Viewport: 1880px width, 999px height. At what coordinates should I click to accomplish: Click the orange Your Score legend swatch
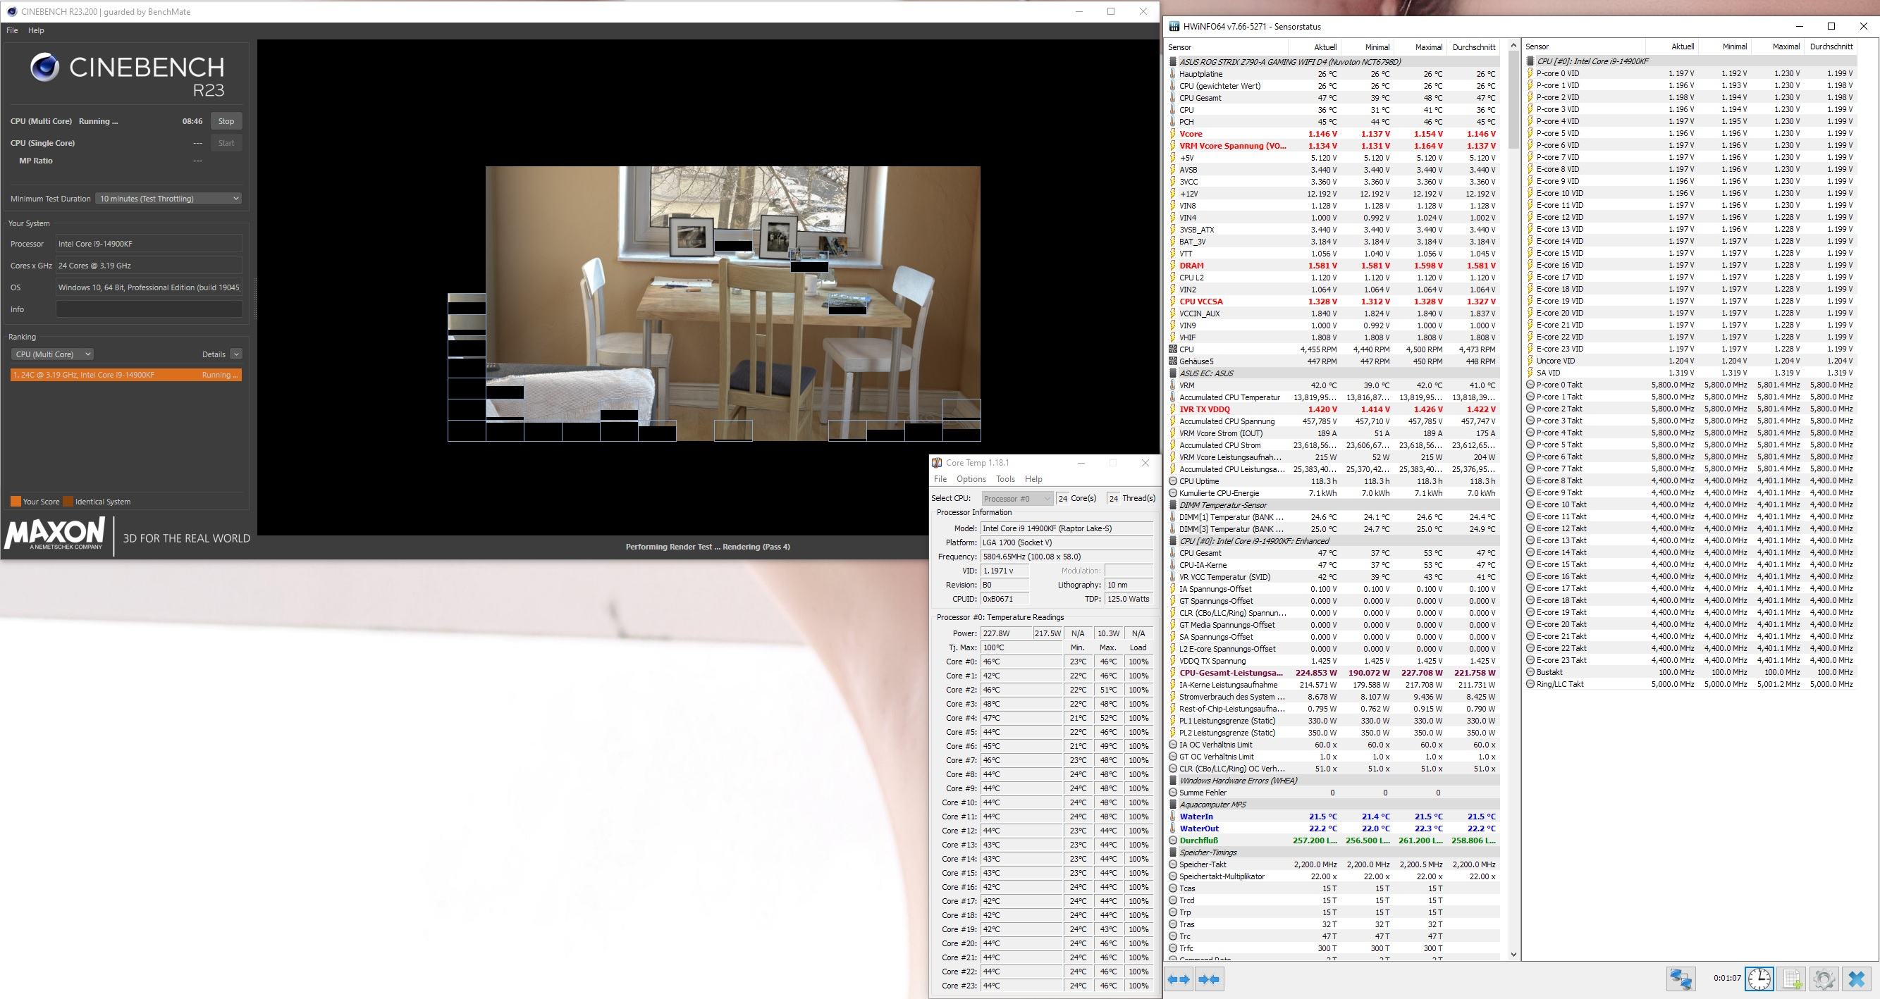(16, 502)
